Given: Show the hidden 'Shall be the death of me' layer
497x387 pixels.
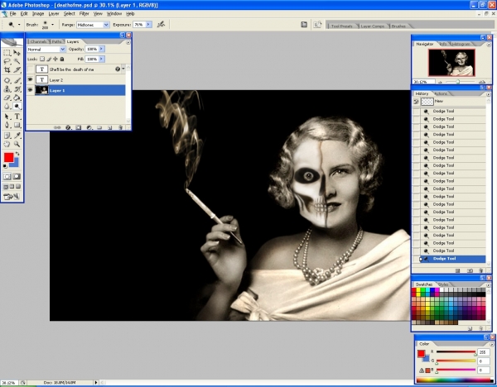Looking at the screenshot, I should (30, 69).
